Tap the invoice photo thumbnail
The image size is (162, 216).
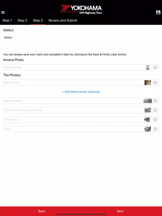pos(148,67)
